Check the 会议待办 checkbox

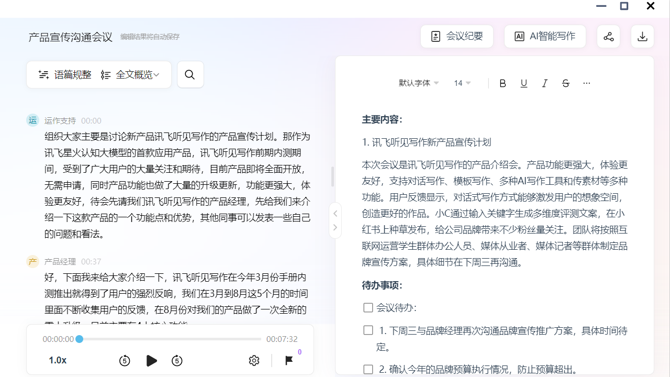pyautogui.click(x=368, y=308)
